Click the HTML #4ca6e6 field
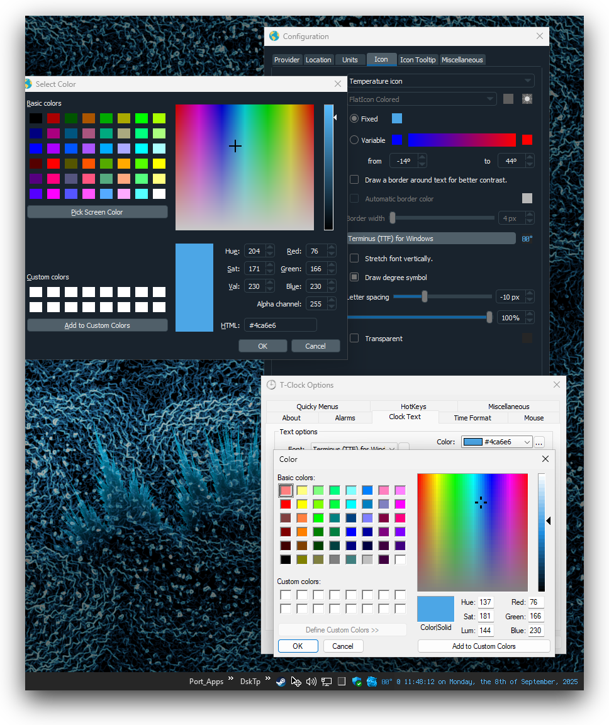Screen dimensions: 609x725 coord(281,325)
